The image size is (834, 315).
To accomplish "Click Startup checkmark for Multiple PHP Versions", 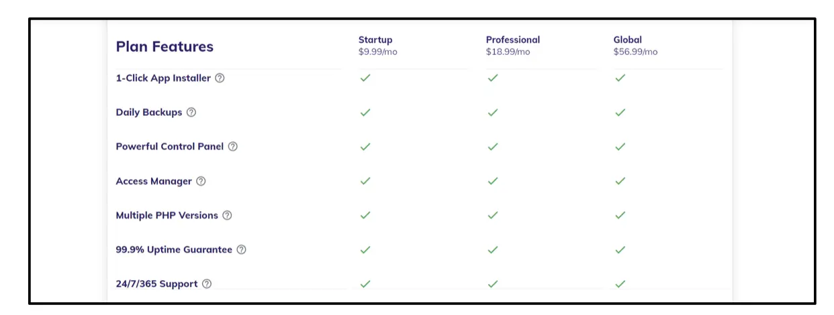I will coord(365,215).
